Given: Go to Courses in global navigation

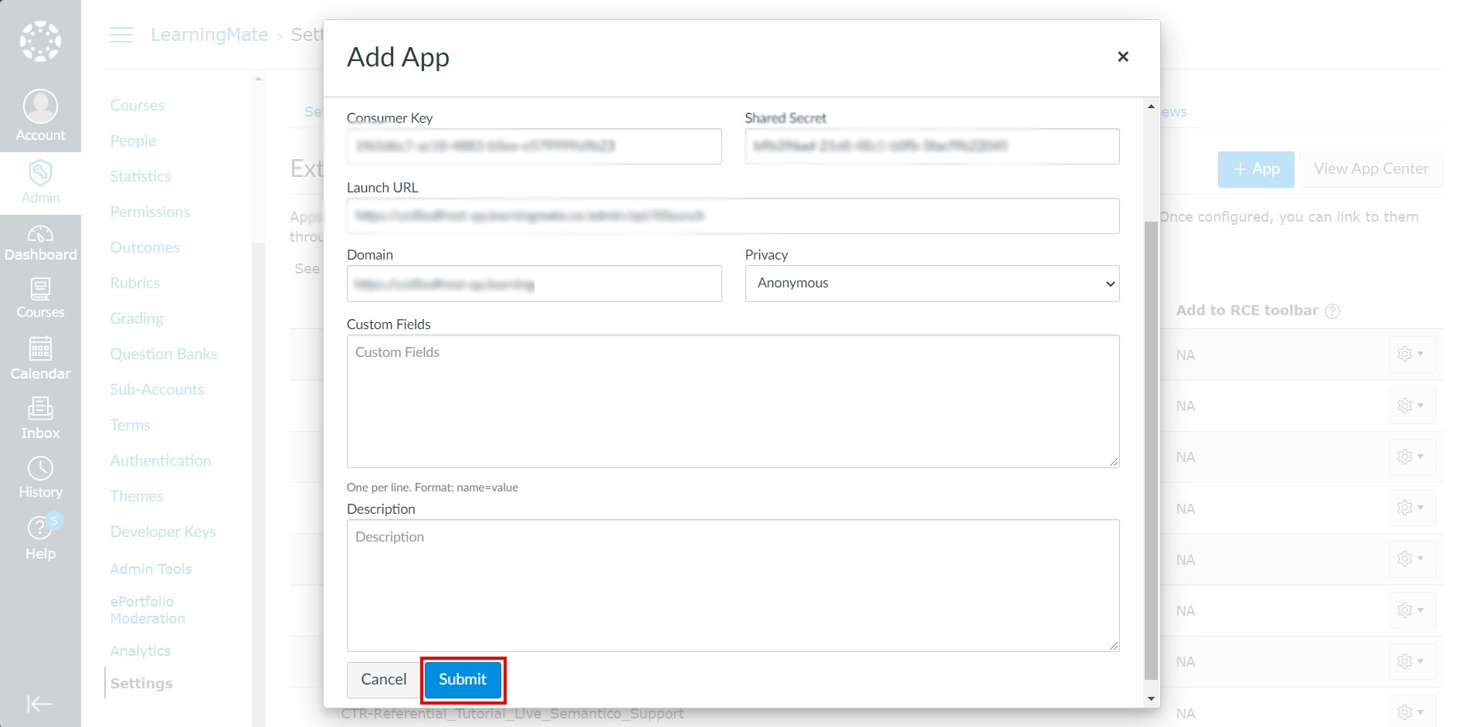Looking at the screenshot, I should [x=40, y=298].
